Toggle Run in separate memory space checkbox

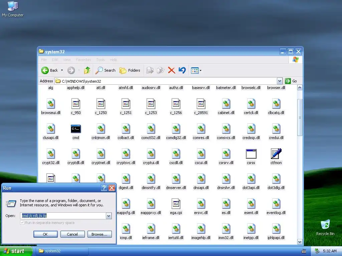click(x=22, y=223)
